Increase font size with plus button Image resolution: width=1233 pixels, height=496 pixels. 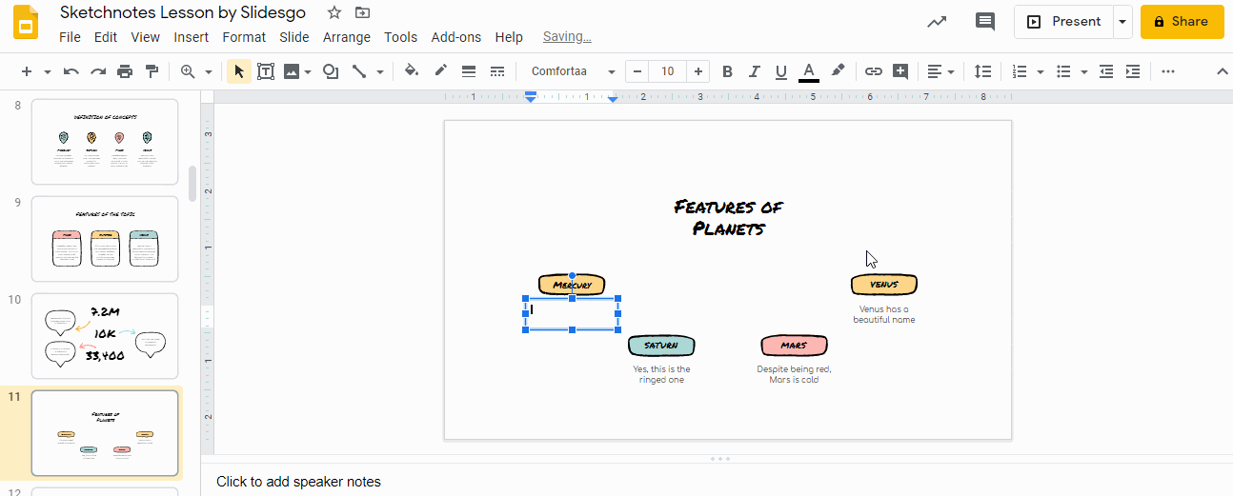point(698,71)
